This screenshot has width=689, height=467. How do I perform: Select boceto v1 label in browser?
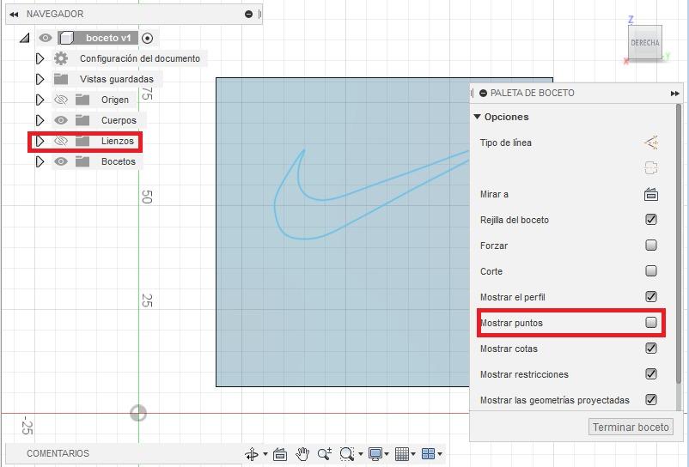coord(108,38)
